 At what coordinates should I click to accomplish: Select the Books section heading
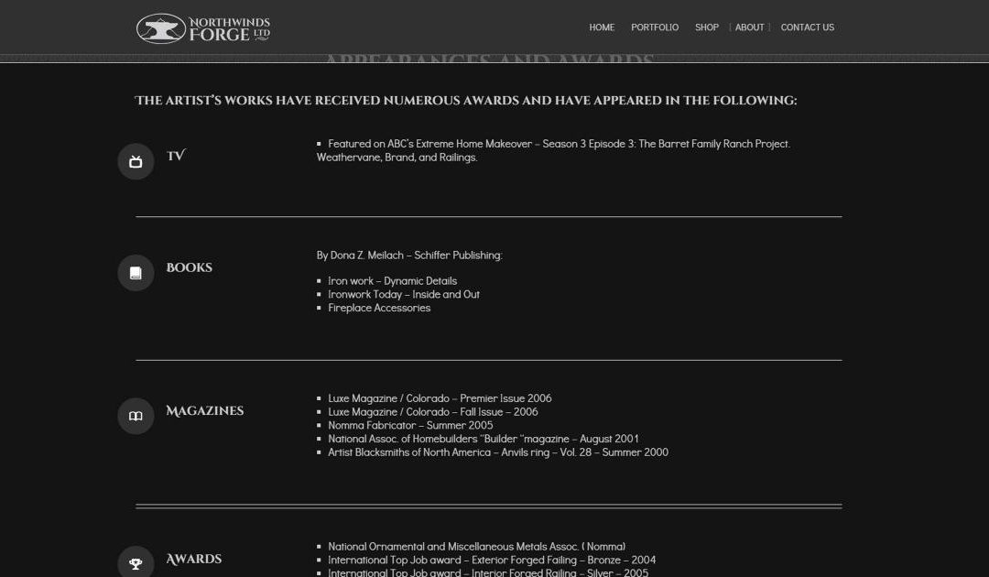point(189,267)
